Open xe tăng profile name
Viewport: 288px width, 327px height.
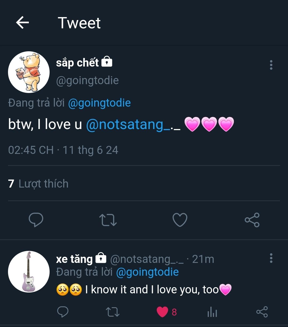74,259
